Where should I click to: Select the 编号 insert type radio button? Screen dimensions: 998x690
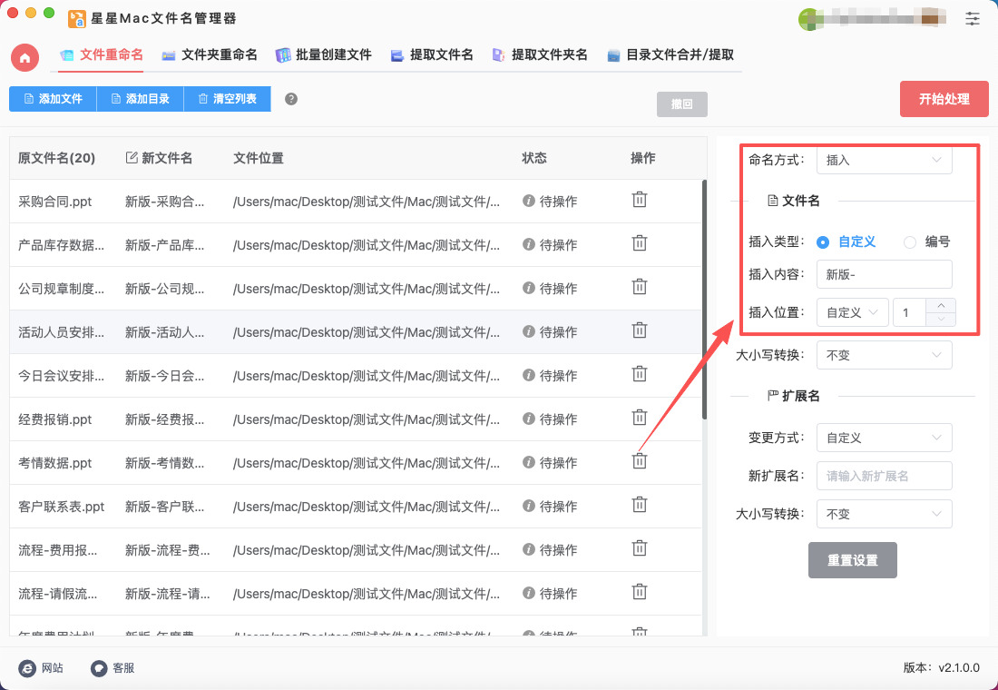click(910, 242)
